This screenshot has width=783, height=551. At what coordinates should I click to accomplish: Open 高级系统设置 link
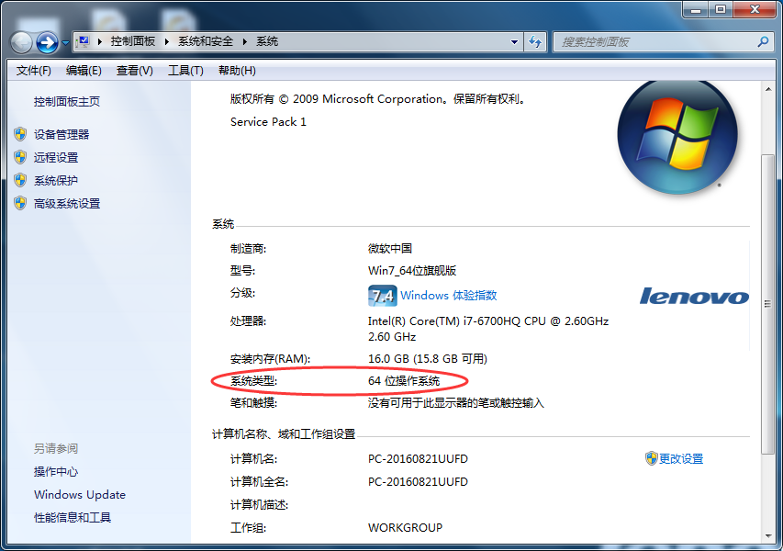[x=67, y=203]
